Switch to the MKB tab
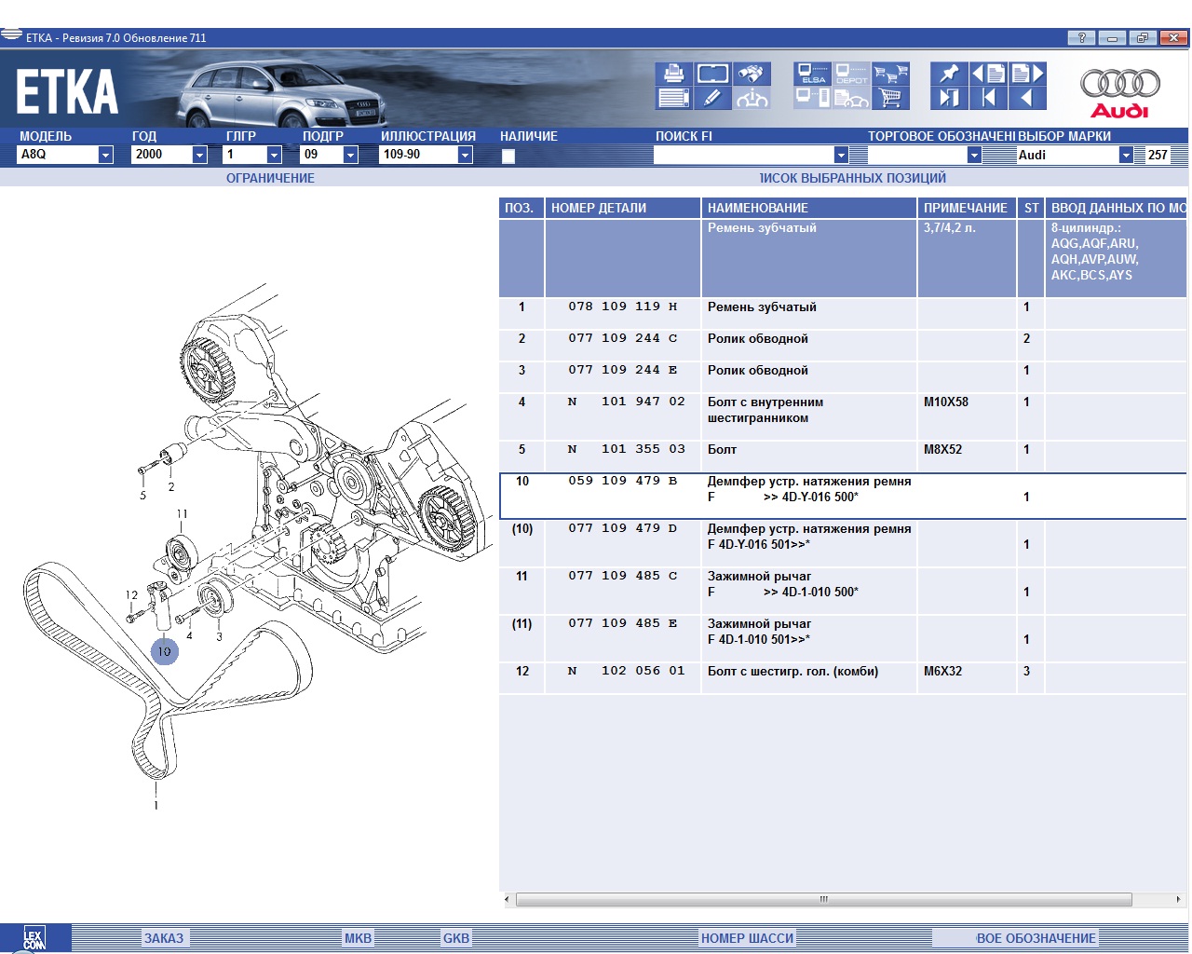Image resolution: width=1192 pixels, height=954 pixels. coord(358,938)
